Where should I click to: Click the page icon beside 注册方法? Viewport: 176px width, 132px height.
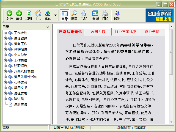click(10, 105)
